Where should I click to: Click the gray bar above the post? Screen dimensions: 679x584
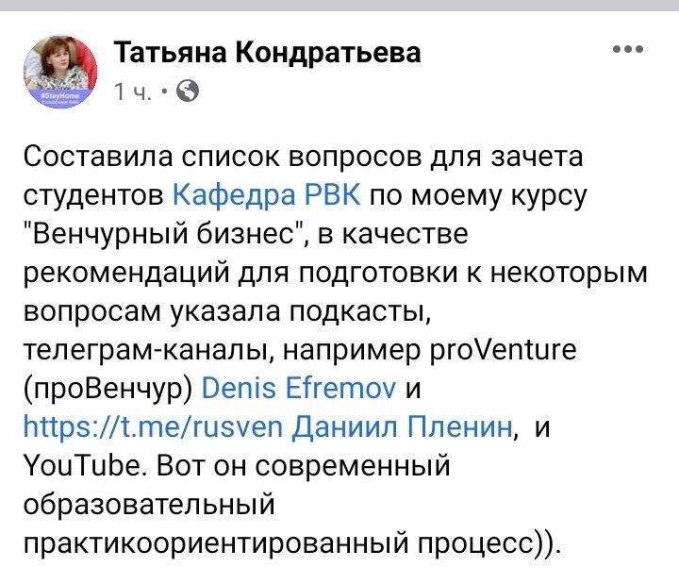pyautogui.click(x=339, y=5)
